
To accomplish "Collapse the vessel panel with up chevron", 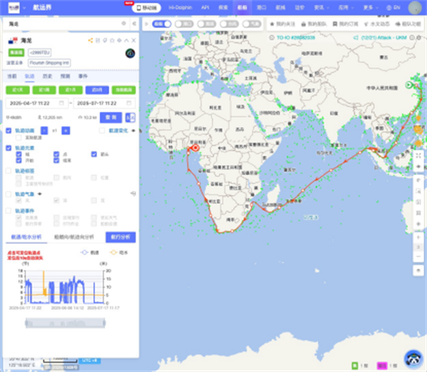I will [126, 40].
